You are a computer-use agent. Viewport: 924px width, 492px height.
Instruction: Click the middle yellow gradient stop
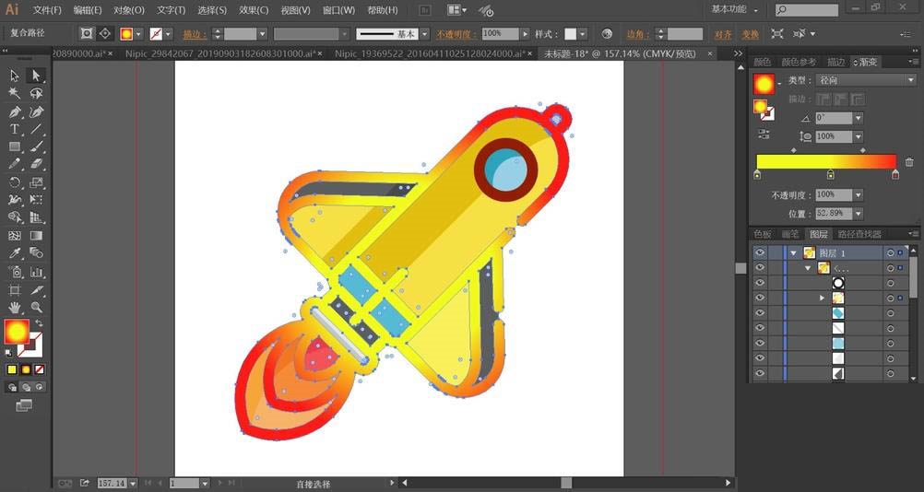pos(830,174)
